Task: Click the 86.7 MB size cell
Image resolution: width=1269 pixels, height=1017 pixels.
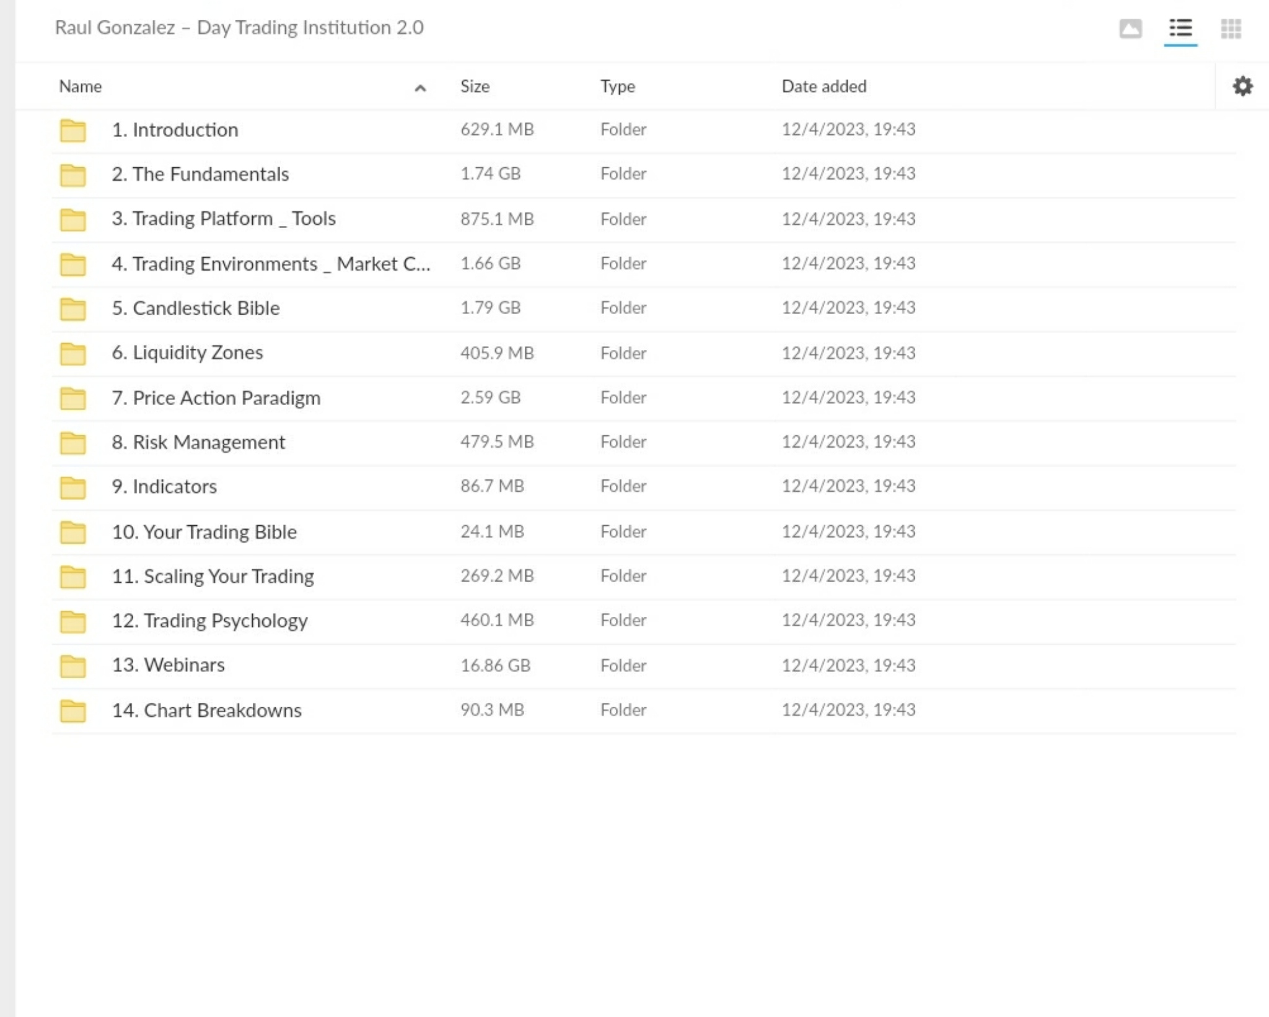Action: pos(492,486)
